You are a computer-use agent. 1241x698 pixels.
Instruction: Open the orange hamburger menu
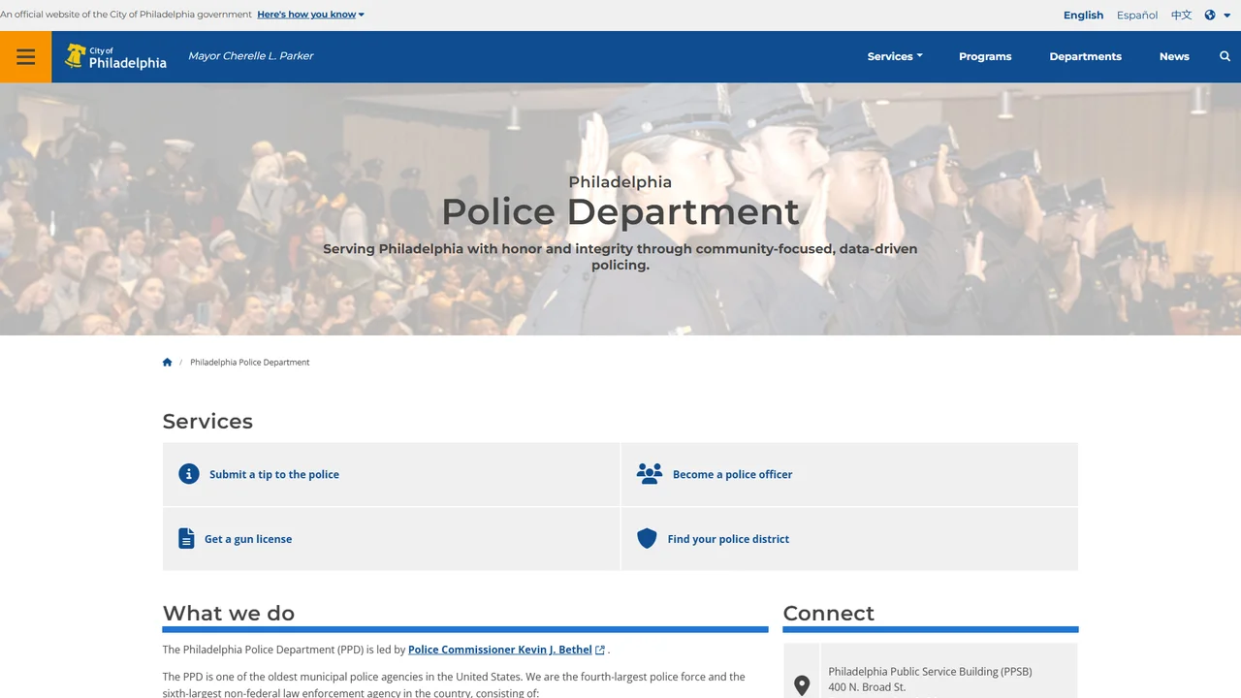click(26, 56)
